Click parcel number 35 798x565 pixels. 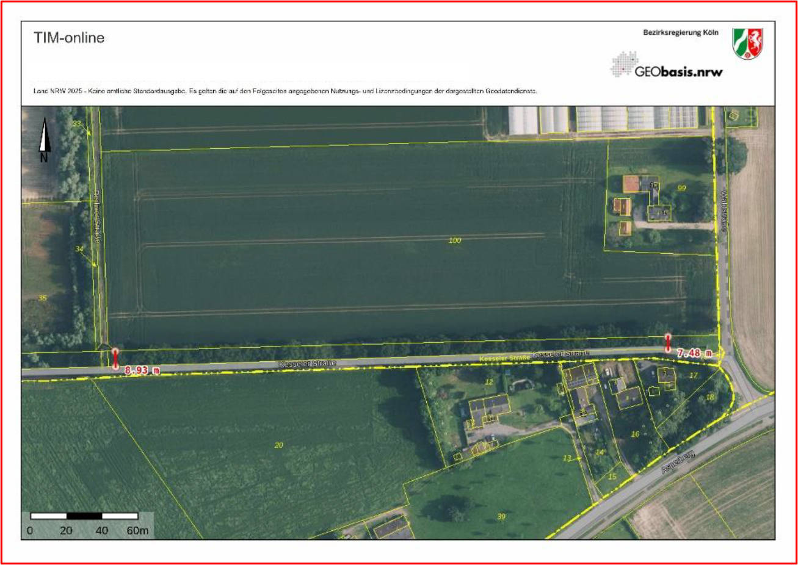(42, 298)
